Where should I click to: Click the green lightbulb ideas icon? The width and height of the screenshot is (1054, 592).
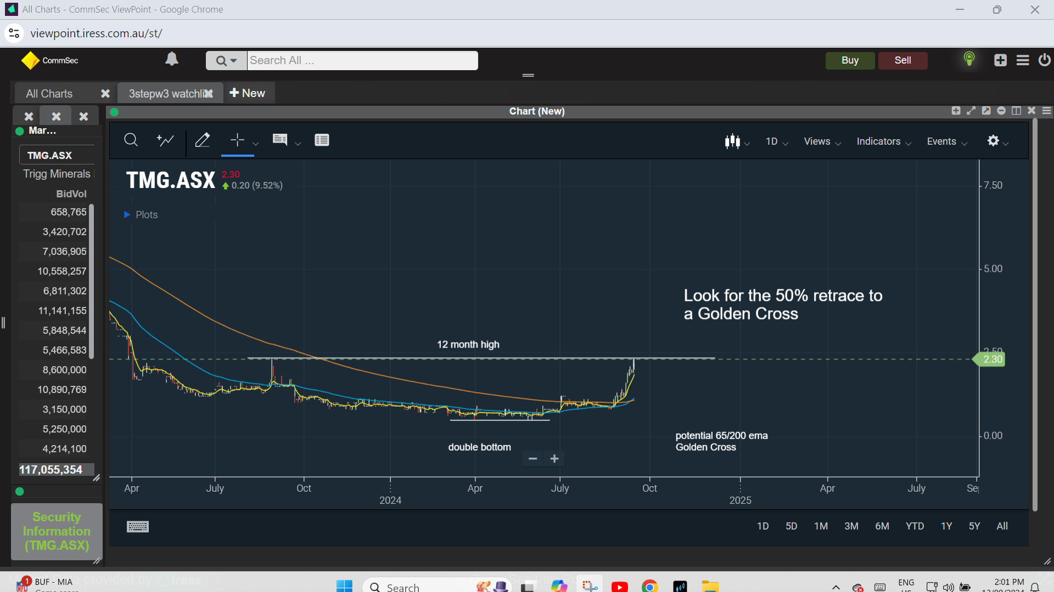click(x=969, y=59)
